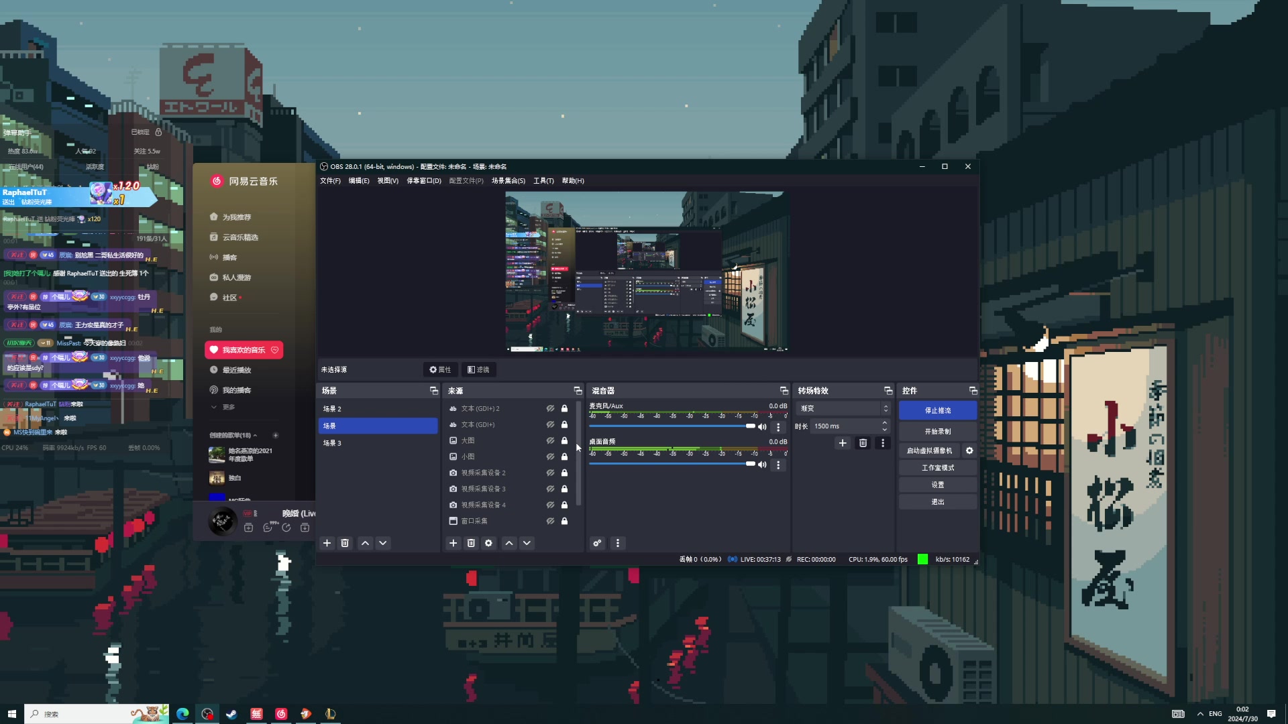Open Steam from the taskbar

231,714
